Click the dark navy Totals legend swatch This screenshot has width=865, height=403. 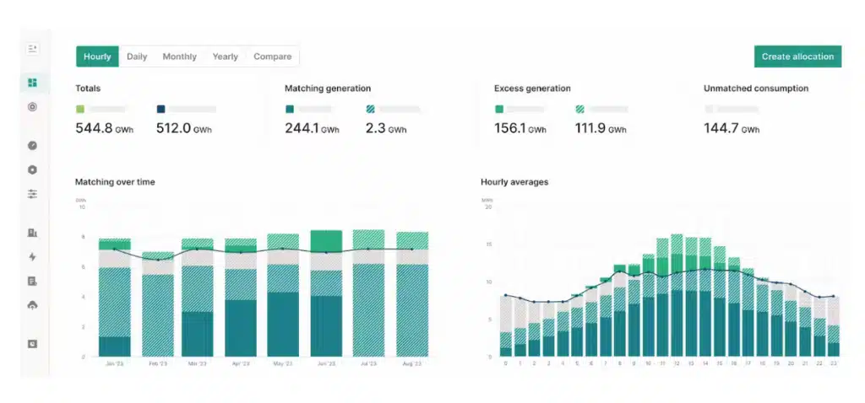[x=161, y=109]
